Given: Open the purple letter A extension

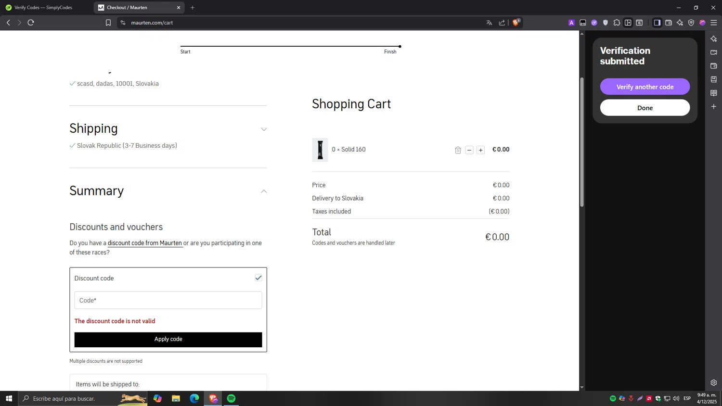Looking at the screenshot, I should coord(571,23).
